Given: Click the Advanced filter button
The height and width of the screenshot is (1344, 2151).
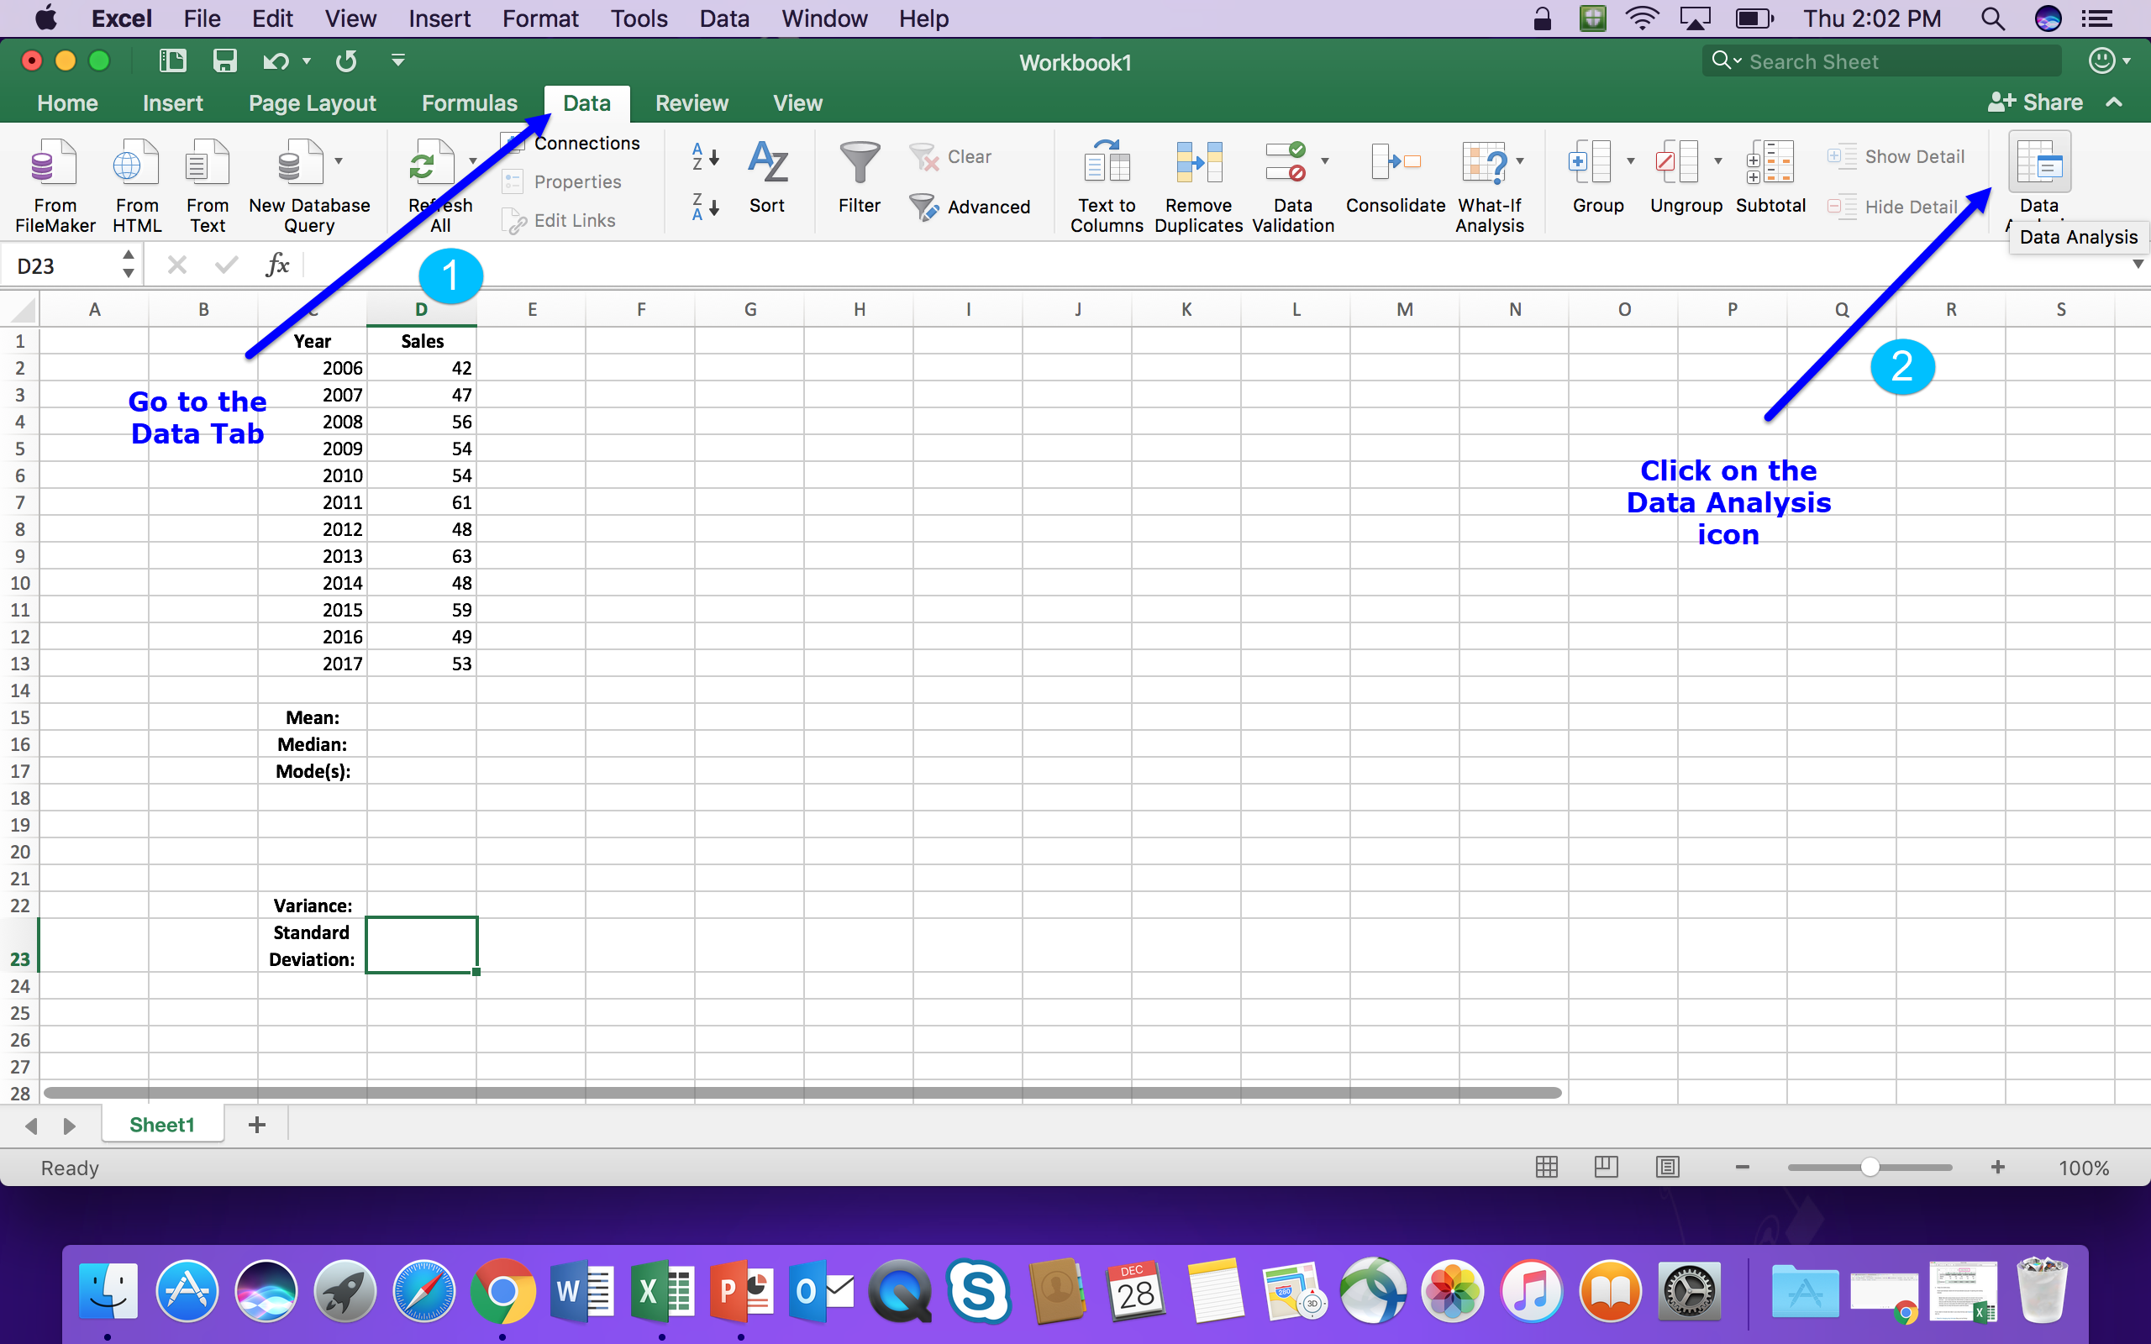Looking at the screenshot, I should click(x=970, y=207).
